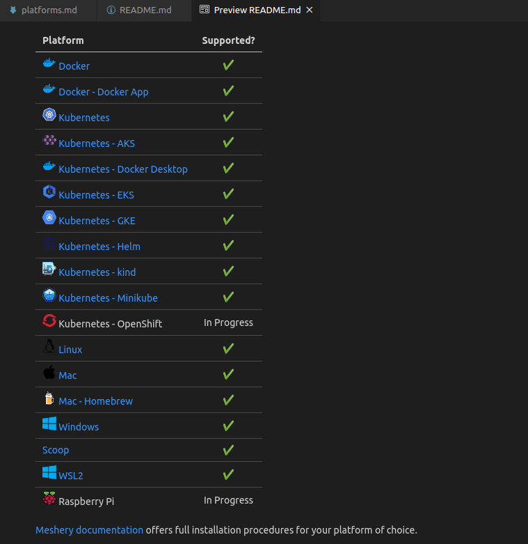The image size is (528, 544).
Task: Close the Preview README.md tab
Action: pos(310,10)
